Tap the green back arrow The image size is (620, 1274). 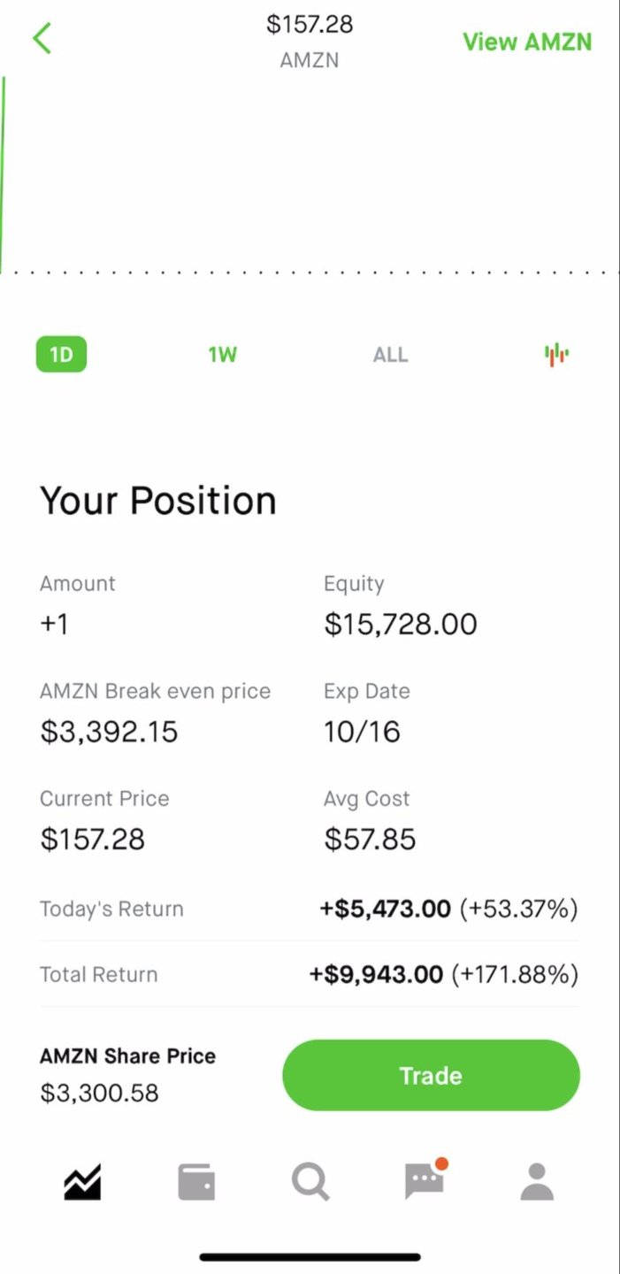(x=42, y=39)
